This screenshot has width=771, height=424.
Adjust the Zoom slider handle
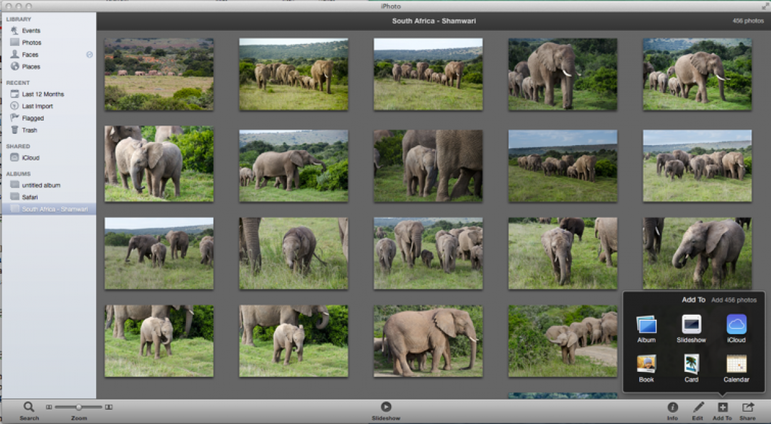(79, 407)
